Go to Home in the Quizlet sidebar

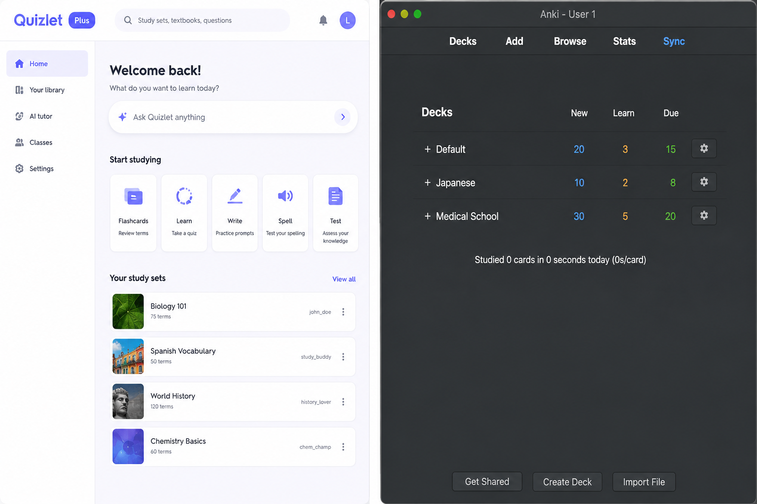(47, 63)
